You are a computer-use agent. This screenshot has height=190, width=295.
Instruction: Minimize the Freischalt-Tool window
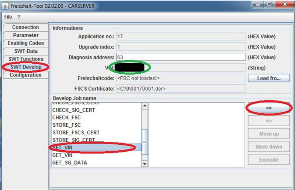pos(258,4)
